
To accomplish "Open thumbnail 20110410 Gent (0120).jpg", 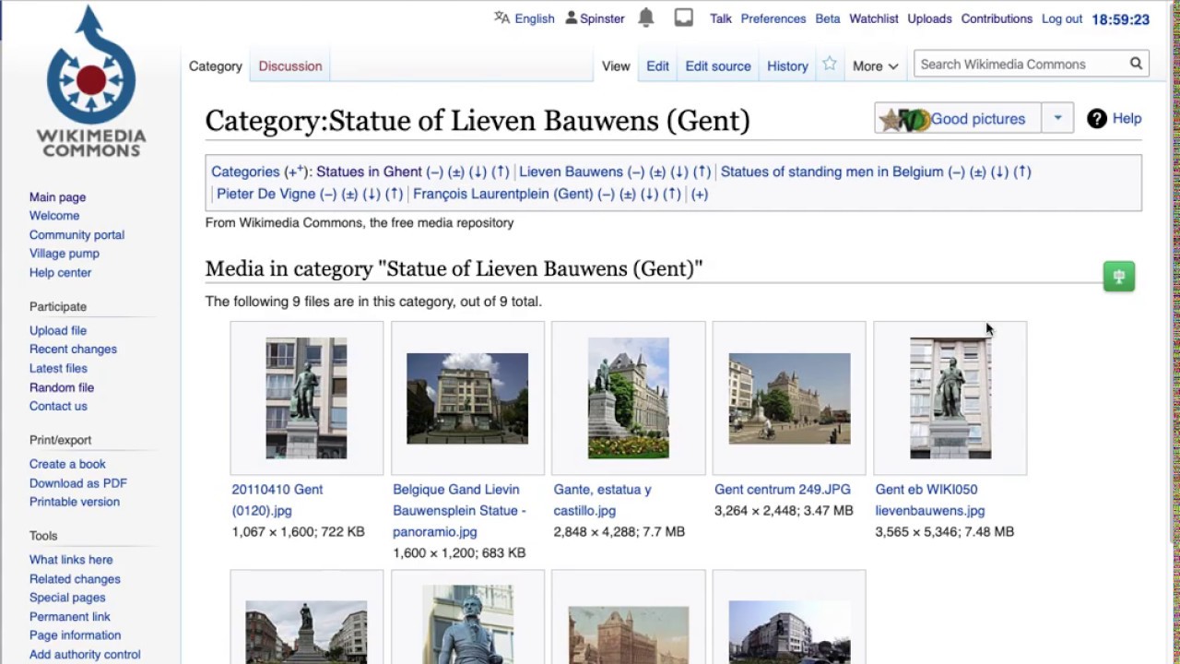I will 306,398.
